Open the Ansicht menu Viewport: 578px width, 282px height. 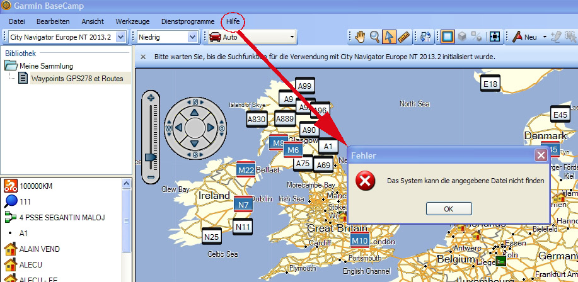pyautogui.click(x=93, y=22)
